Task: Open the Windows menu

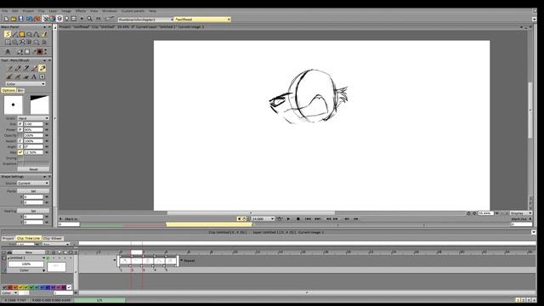Action: (110, 11)
